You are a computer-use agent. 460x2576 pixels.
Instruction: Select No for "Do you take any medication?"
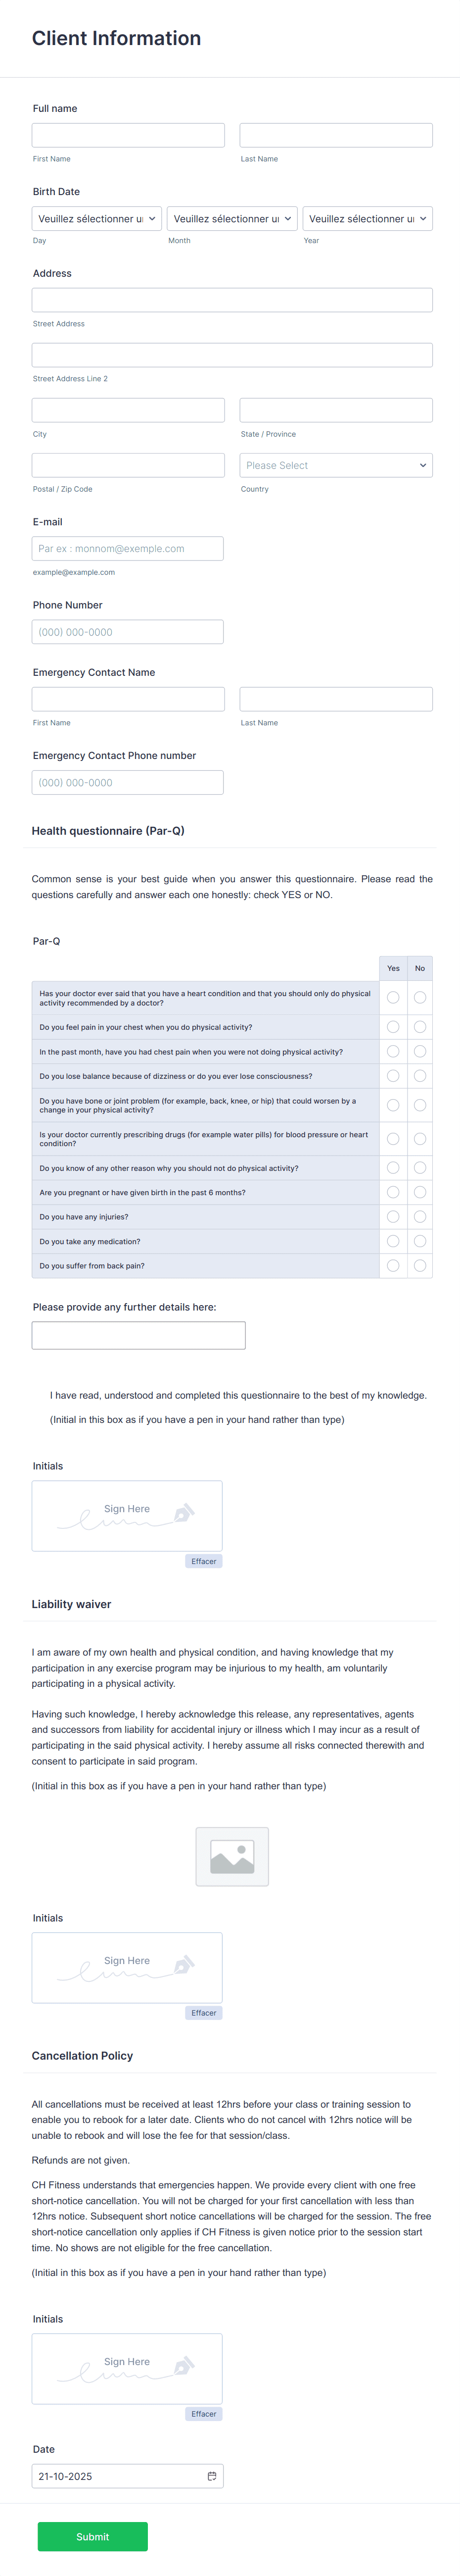[420, 1240]
